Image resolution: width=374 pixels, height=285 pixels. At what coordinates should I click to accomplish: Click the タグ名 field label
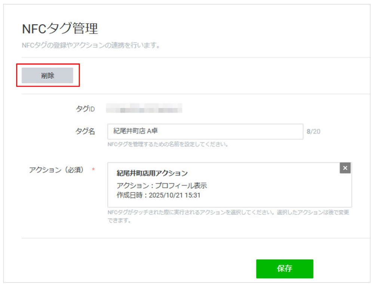pos(85,131)
